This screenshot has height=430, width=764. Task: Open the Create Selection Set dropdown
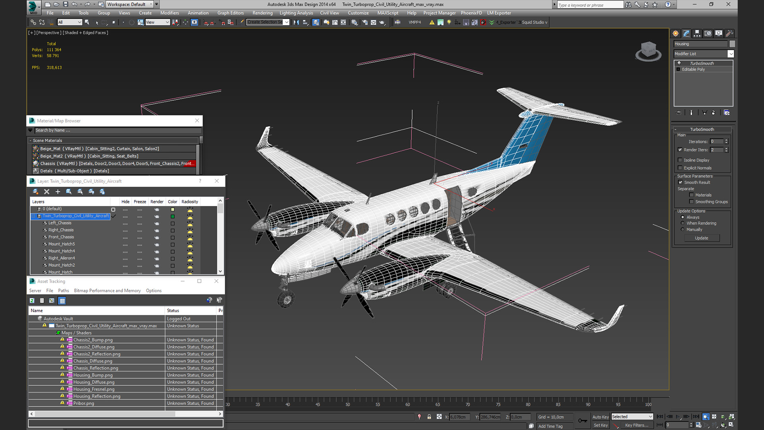pyautogui.click(x=268, y=22)
